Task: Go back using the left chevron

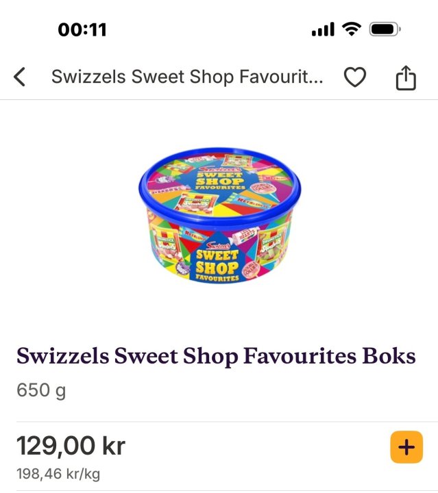Action: click(20, 77)
